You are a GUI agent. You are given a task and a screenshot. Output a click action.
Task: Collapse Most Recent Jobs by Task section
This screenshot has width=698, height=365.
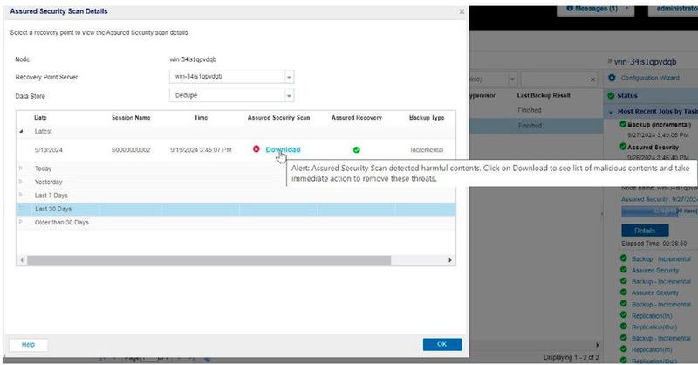611,112
